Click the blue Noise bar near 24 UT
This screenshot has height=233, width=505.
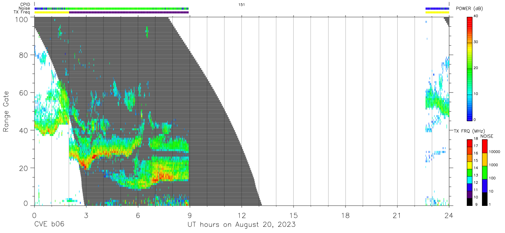tap(437, 8)
